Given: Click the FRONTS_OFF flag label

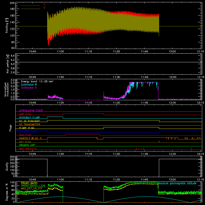Looking at the screenshot, I should [27, 145].
